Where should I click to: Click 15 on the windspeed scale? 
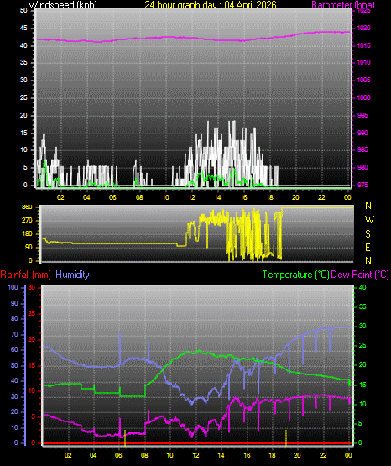pos(23,133)
